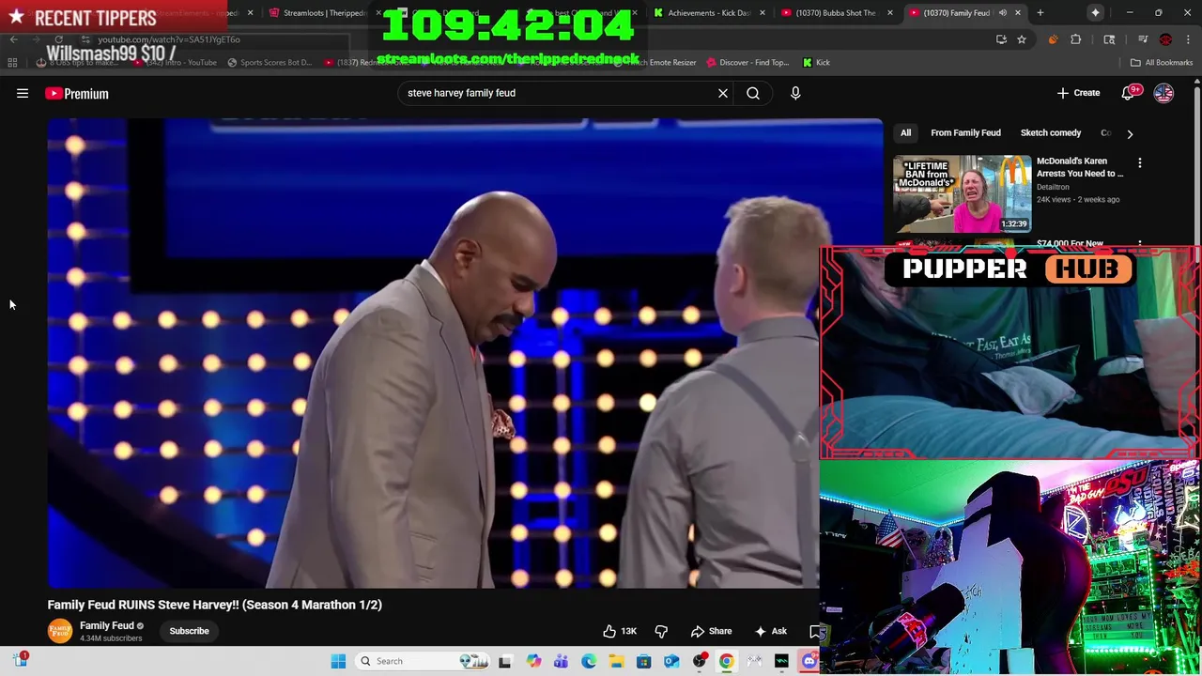Run search with the magnifier icon

coord(753,93)
